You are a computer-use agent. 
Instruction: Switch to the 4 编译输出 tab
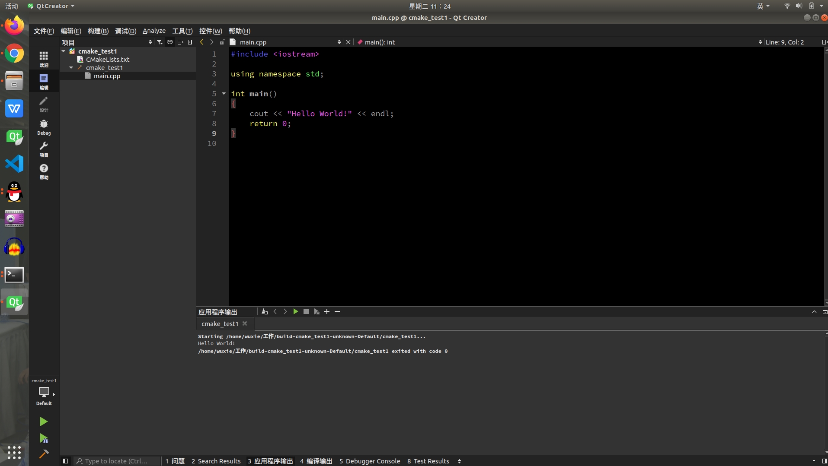[316, 461]
